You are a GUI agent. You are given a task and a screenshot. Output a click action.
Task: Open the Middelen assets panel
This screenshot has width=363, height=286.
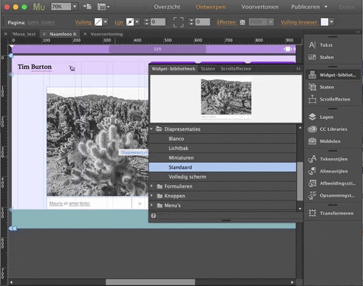pos(324,141)
